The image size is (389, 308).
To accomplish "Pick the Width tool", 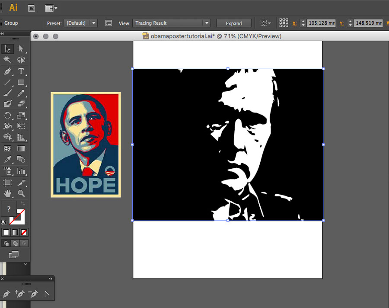I will tap(7, 126).
